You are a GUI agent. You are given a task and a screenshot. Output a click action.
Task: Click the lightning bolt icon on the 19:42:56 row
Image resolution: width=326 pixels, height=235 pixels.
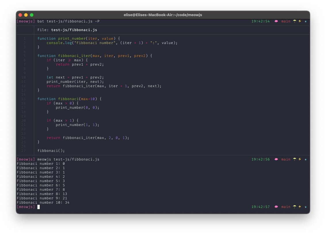300,159
